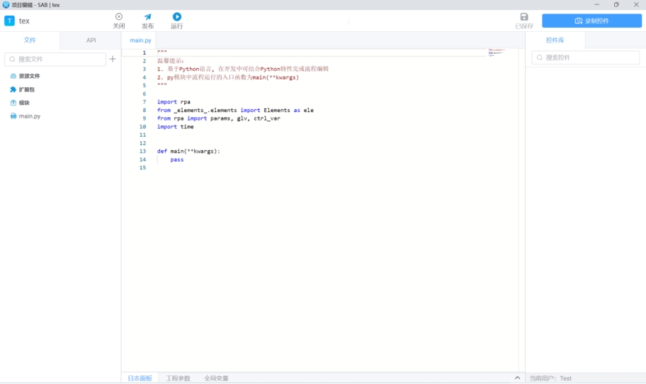Open the 工程参数 bottom tab

click(178, 378)
